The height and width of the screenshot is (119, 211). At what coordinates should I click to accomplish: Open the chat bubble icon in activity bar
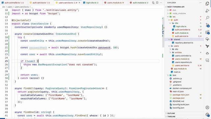207,60
